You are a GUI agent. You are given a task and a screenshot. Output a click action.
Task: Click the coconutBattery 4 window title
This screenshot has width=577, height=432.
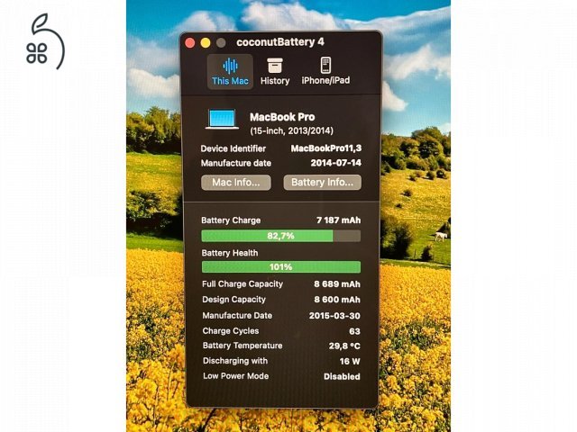click(x=280, y=42)
